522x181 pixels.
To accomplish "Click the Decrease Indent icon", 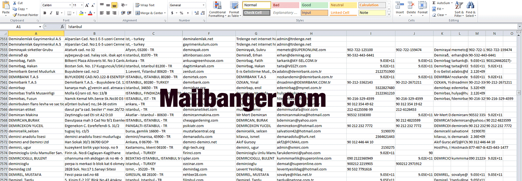I will [123, 13].
